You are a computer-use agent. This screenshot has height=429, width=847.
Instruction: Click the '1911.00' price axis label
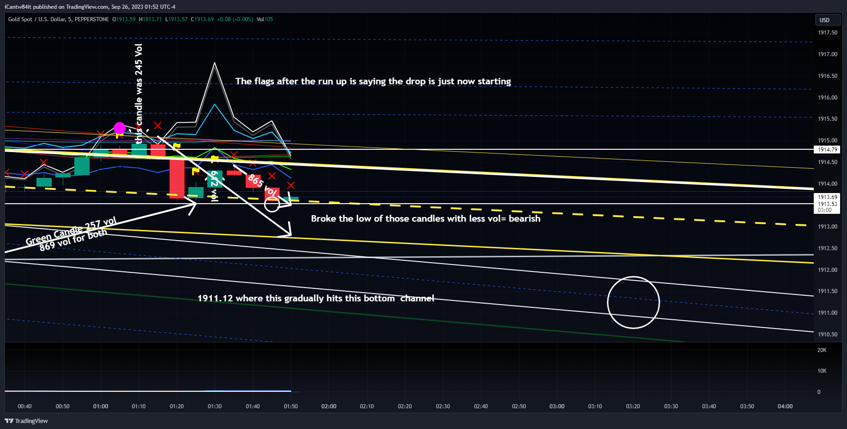pos(827,313)
